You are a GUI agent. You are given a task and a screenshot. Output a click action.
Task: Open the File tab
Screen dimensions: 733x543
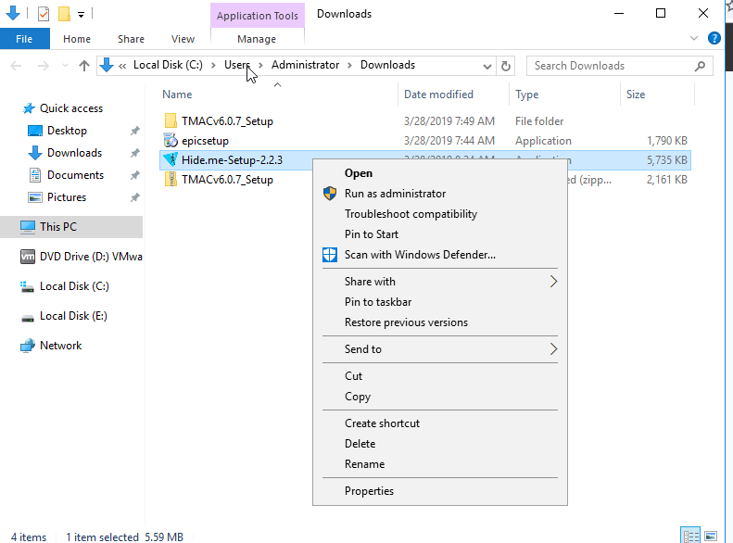[24, 39]
